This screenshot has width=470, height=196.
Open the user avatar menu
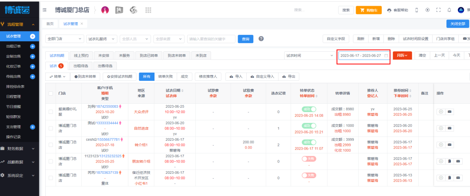point(461,10)
